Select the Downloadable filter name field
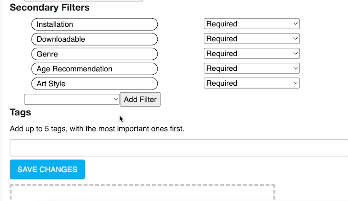The image size is (348, 201). point(94,39)
